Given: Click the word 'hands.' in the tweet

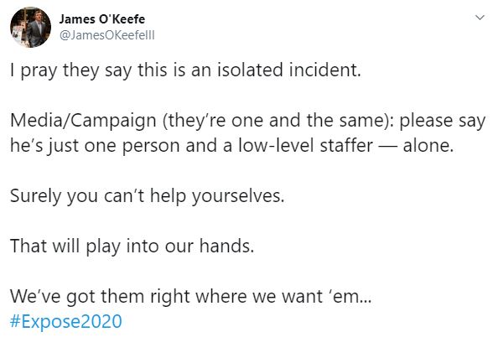Looking at the screenshot, I should [x=226, y=246].
